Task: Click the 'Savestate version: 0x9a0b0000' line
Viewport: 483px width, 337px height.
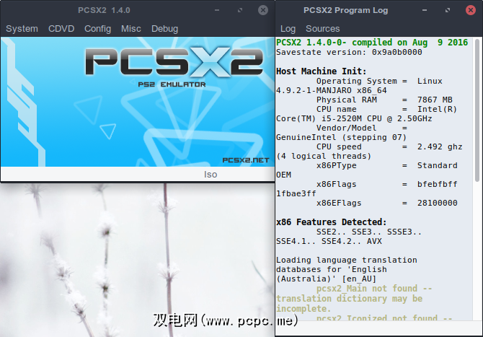Action: point(349,52)
